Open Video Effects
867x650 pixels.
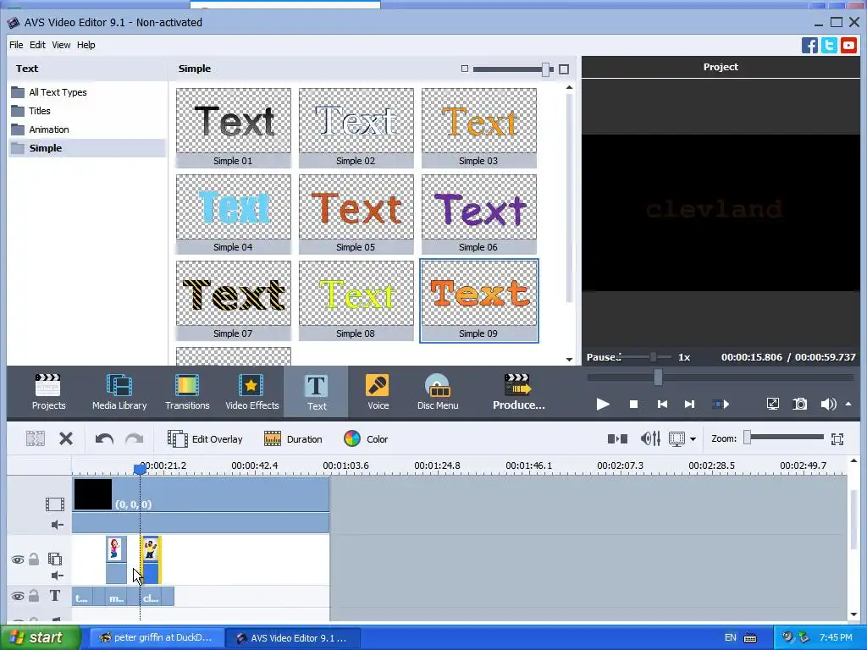[x=251, y=392]
